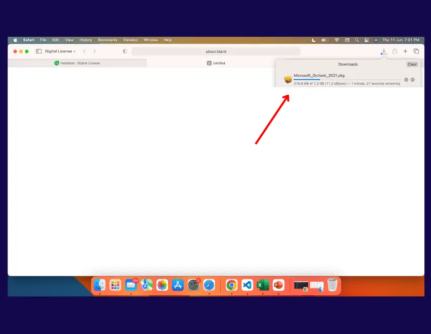Go forward with the right chevron
431x334 pixels.
94,51
